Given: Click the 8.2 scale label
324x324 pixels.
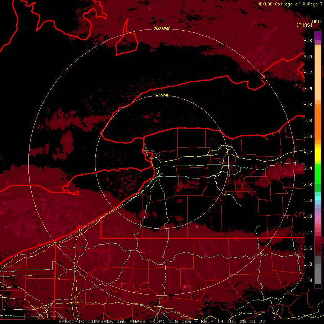Looking at the screenshot, I should click(308, 72).
